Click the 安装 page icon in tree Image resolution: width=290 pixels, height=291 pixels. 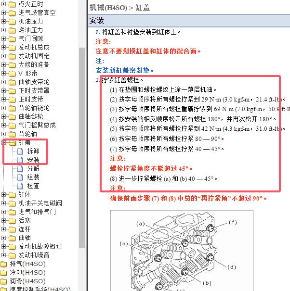click(x=20, y=160)
